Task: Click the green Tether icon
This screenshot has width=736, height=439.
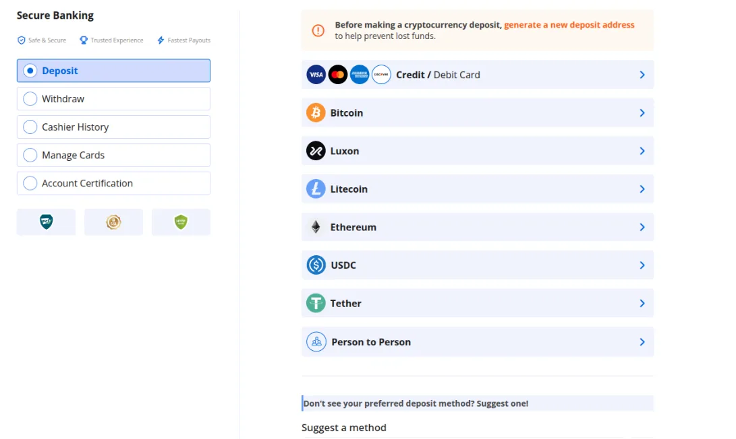Action: tap(316, 303)
